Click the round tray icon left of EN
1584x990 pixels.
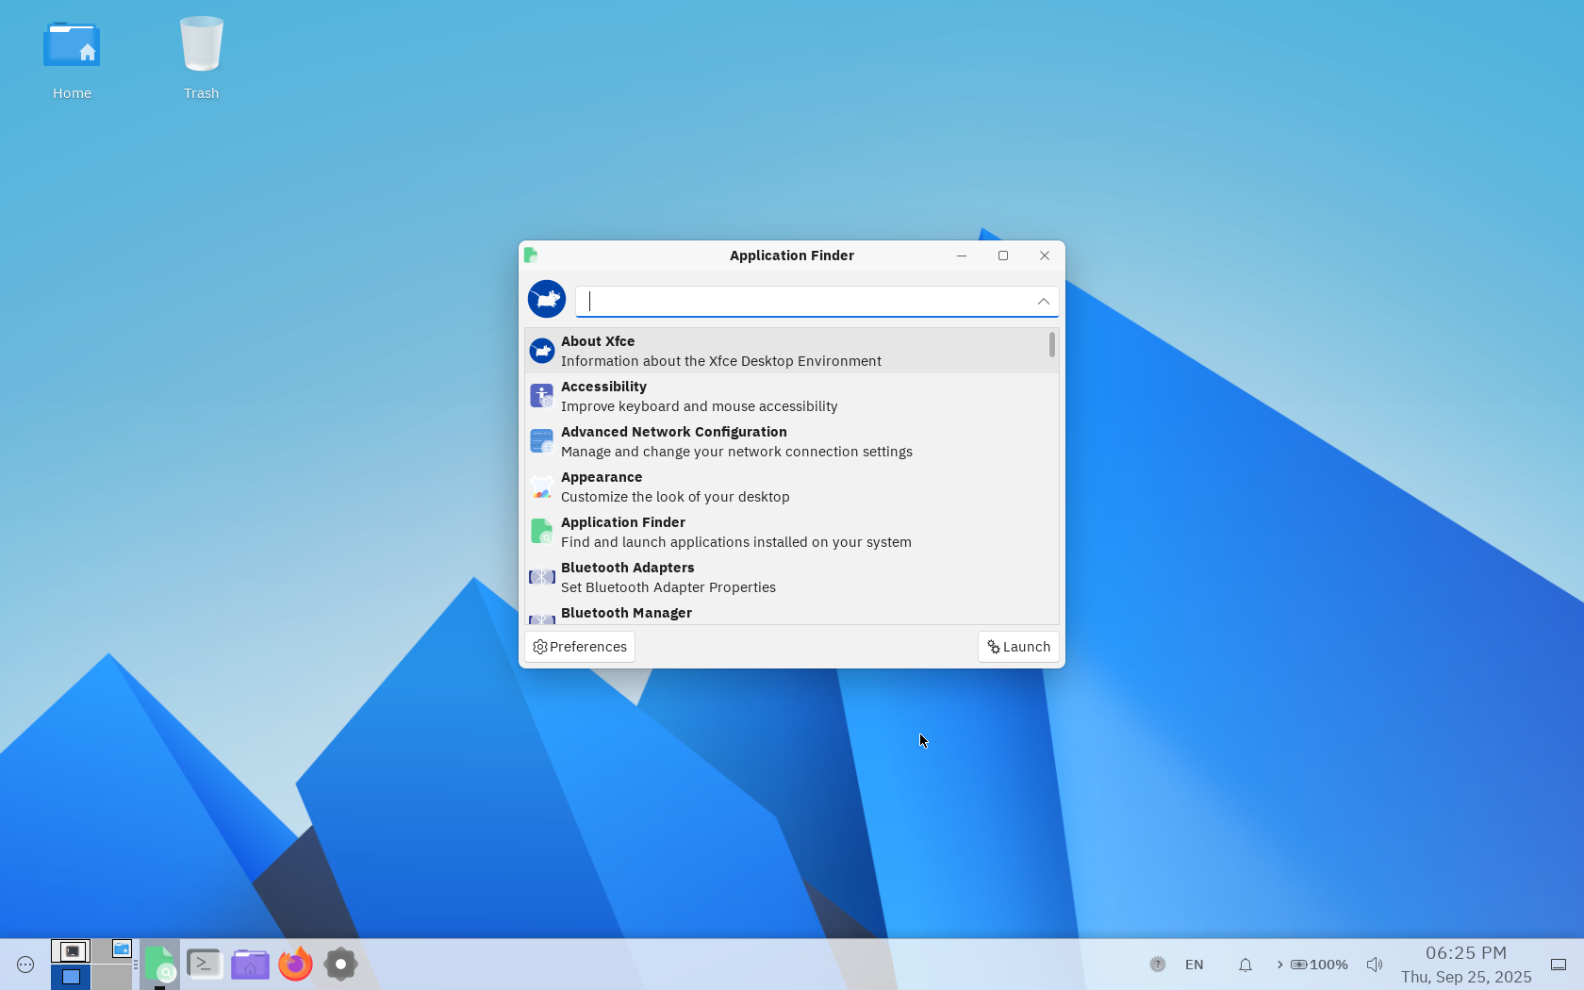point(1158,965)
